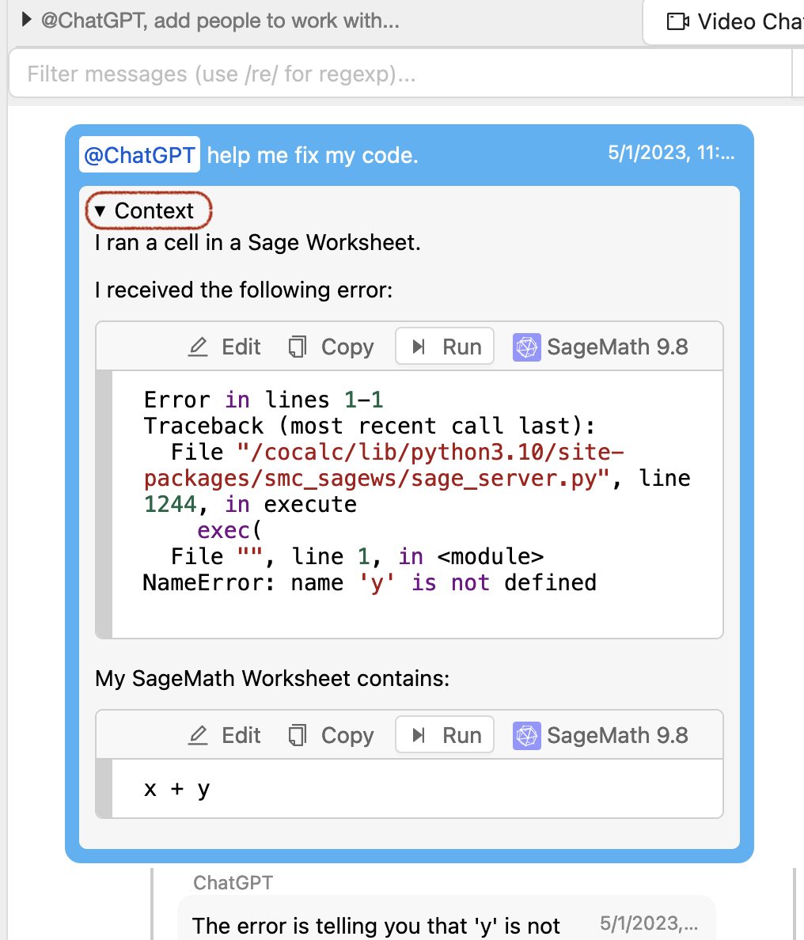Click the pencil Edit icon above 'x + y'
This screenshot has height=940, width=804.
198,736
